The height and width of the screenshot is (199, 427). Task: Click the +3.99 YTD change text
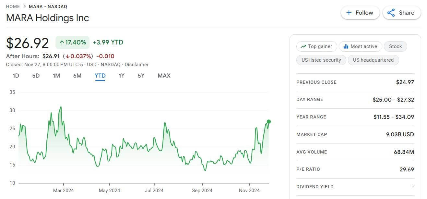coord(108,43)
